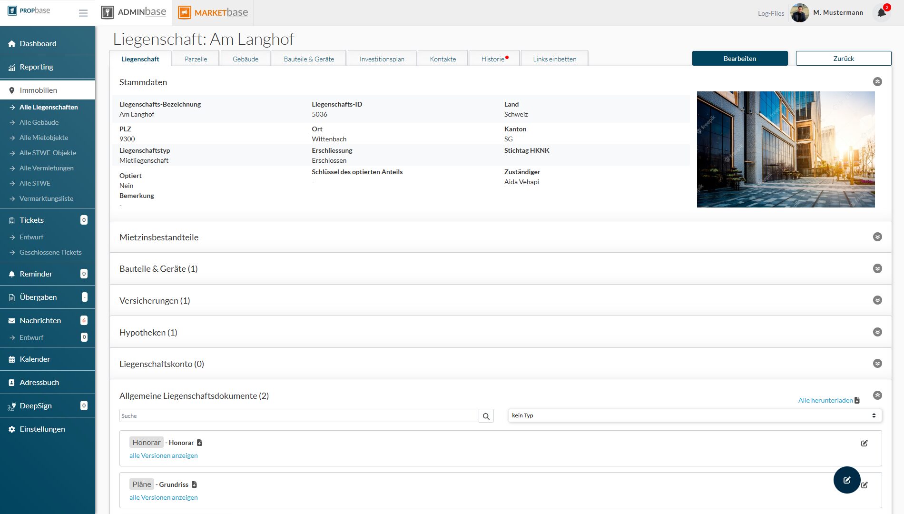Viewport: 904px width, 514px height.
Task: Click the search magnifier icon
Action: (486, 416)
